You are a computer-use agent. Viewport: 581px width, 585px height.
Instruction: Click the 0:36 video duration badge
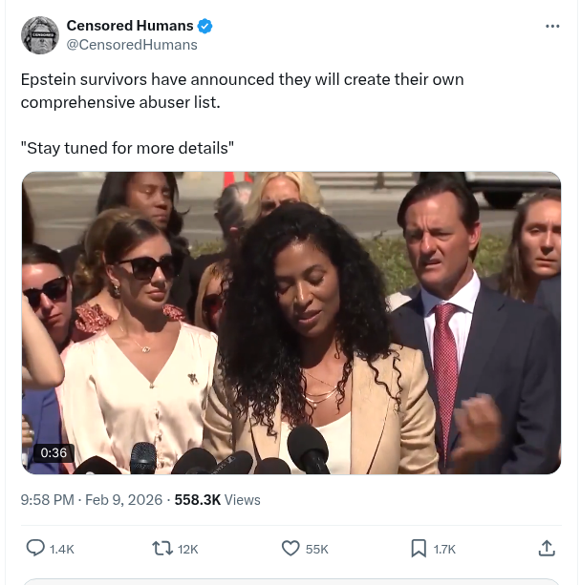coord(54,452)
